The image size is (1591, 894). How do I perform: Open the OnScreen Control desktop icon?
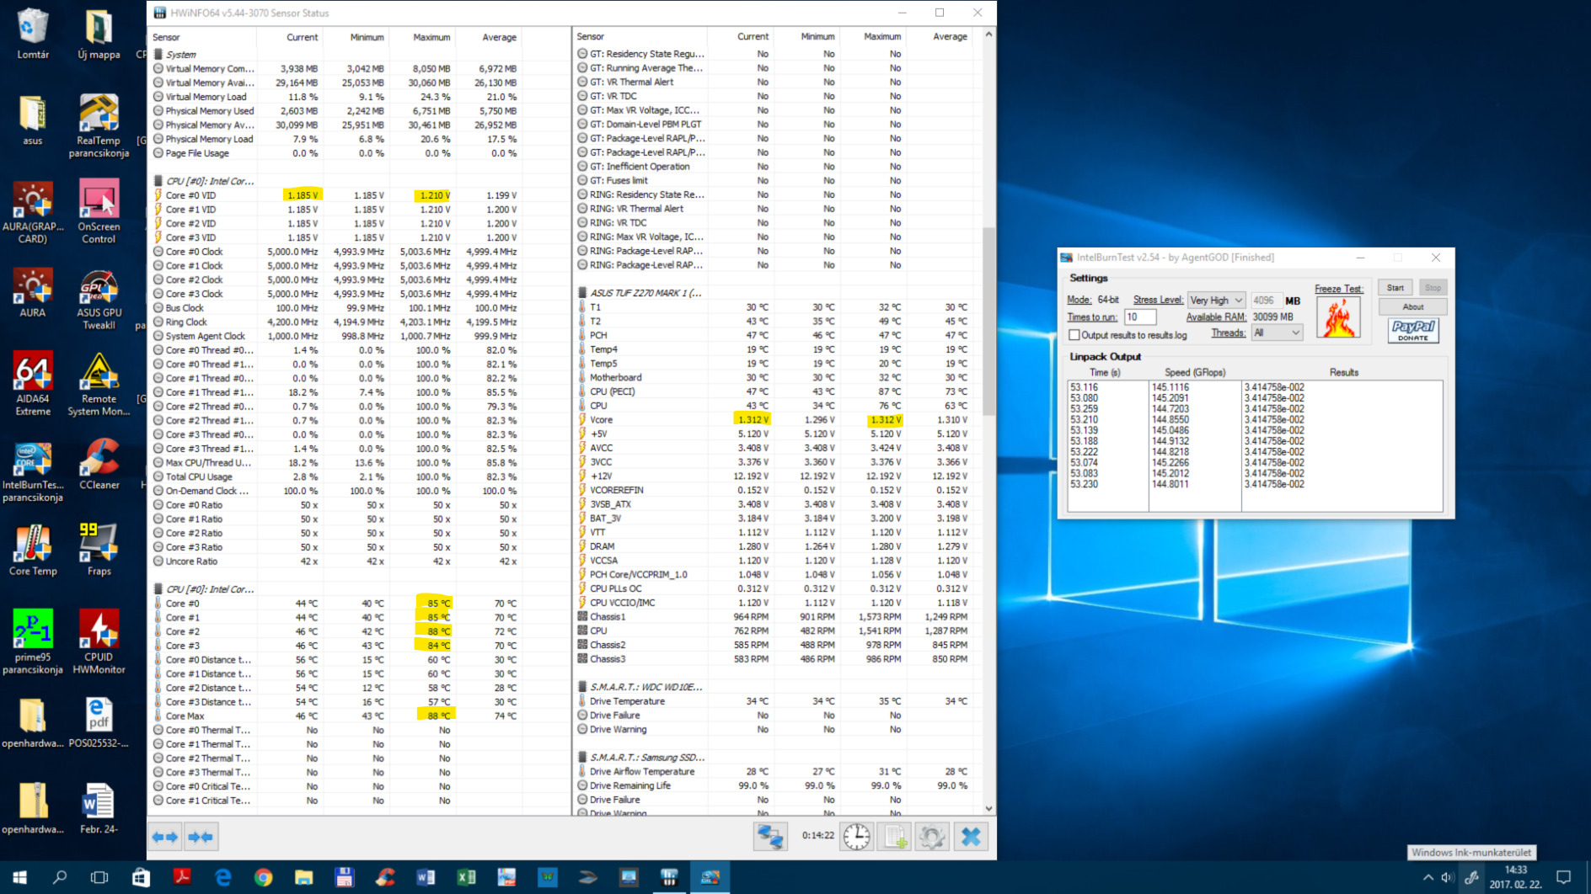tap(99, 211)
